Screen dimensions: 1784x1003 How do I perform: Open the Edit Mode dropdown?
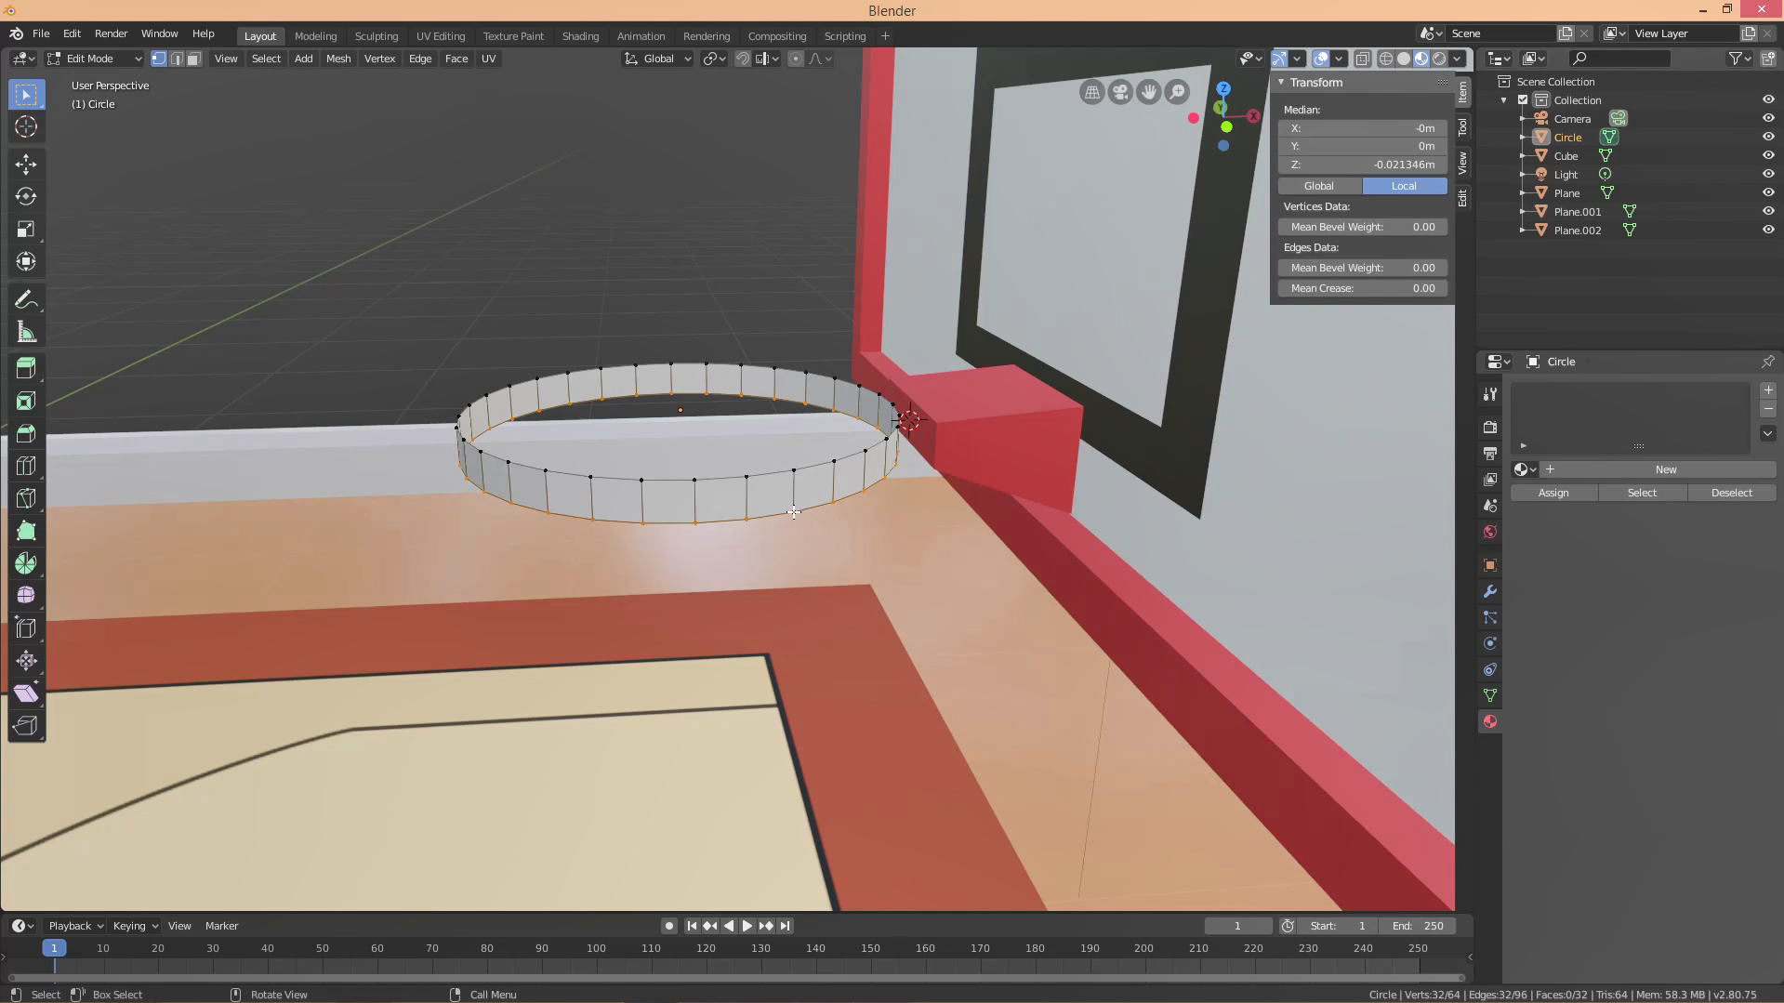96,59
